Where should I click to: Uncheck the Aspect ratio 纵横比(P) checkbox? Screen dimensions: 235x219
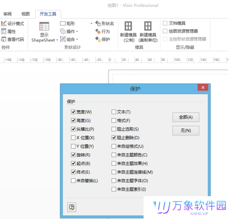pos(73,129)
